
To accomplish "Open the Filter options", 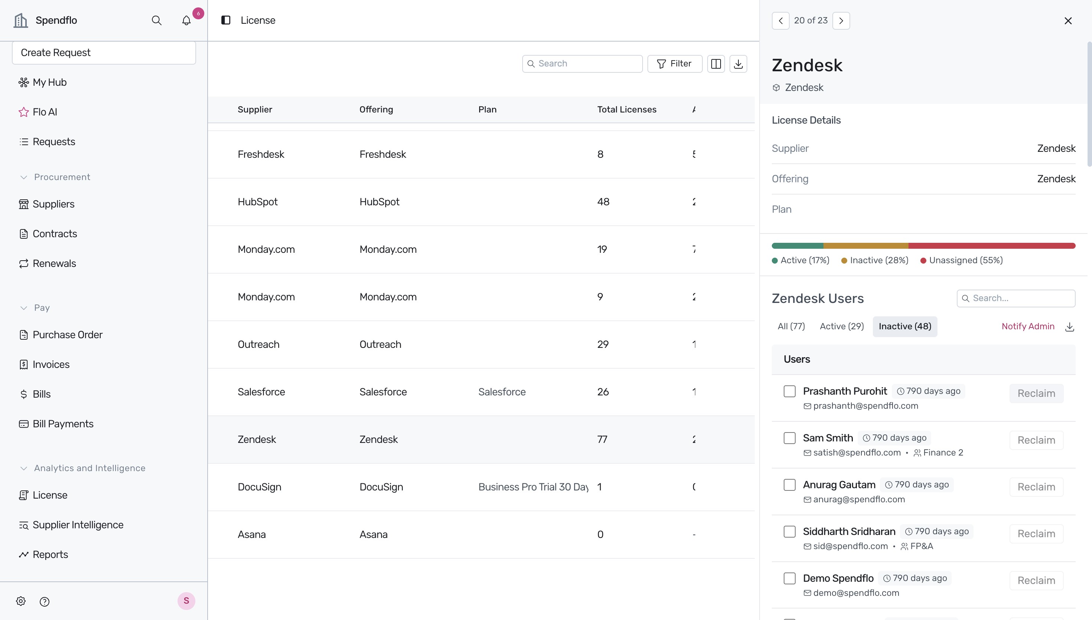I will (675, 64).
